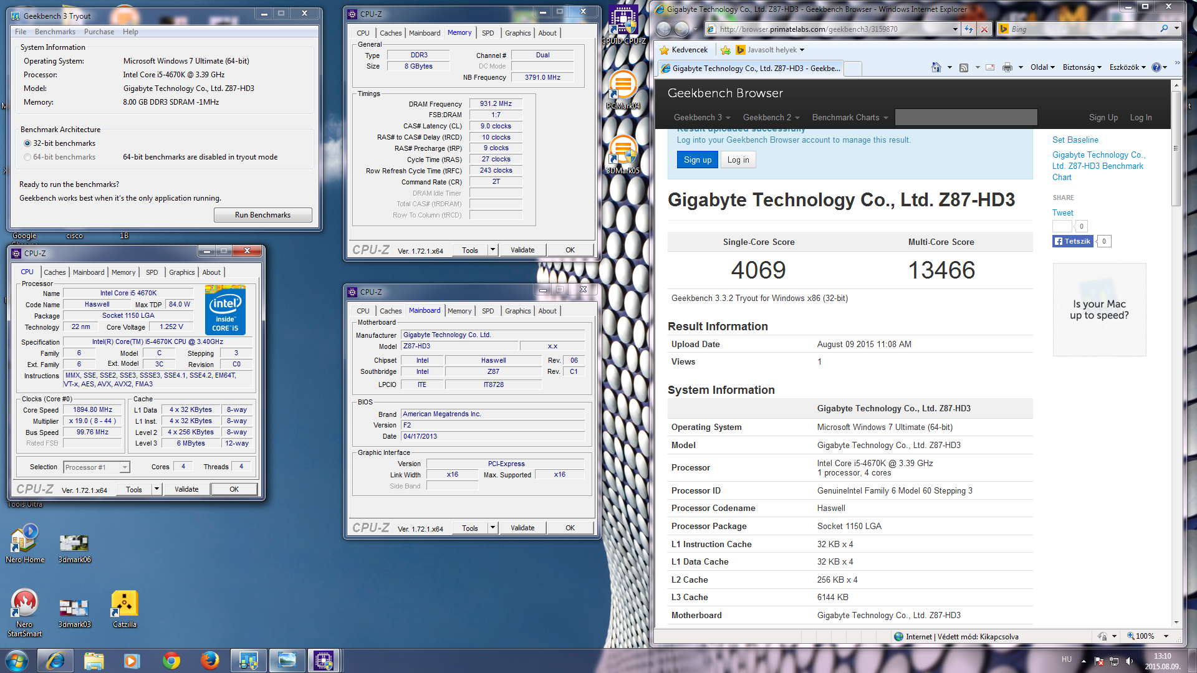Click the Log In link in header

click(x=1140, y=117)
